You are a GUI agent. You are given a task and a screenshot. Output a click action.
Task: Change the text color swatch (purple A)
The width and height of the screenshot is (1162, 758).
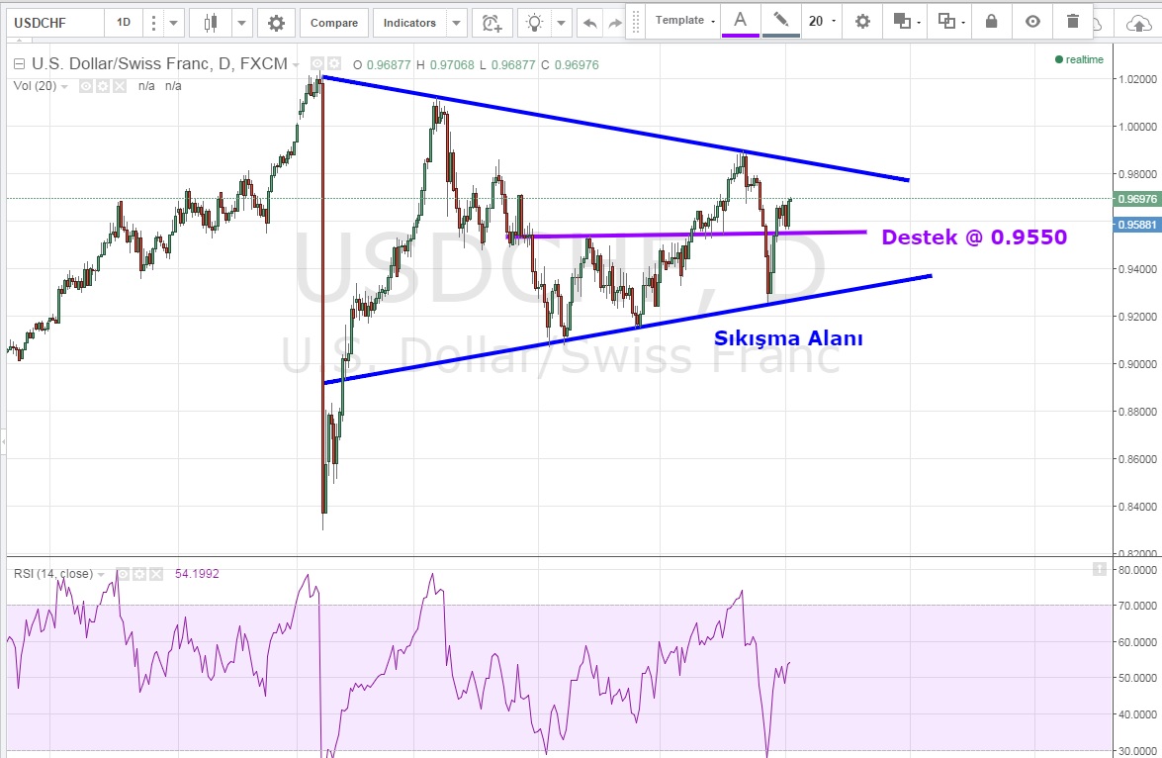point(740,21)
